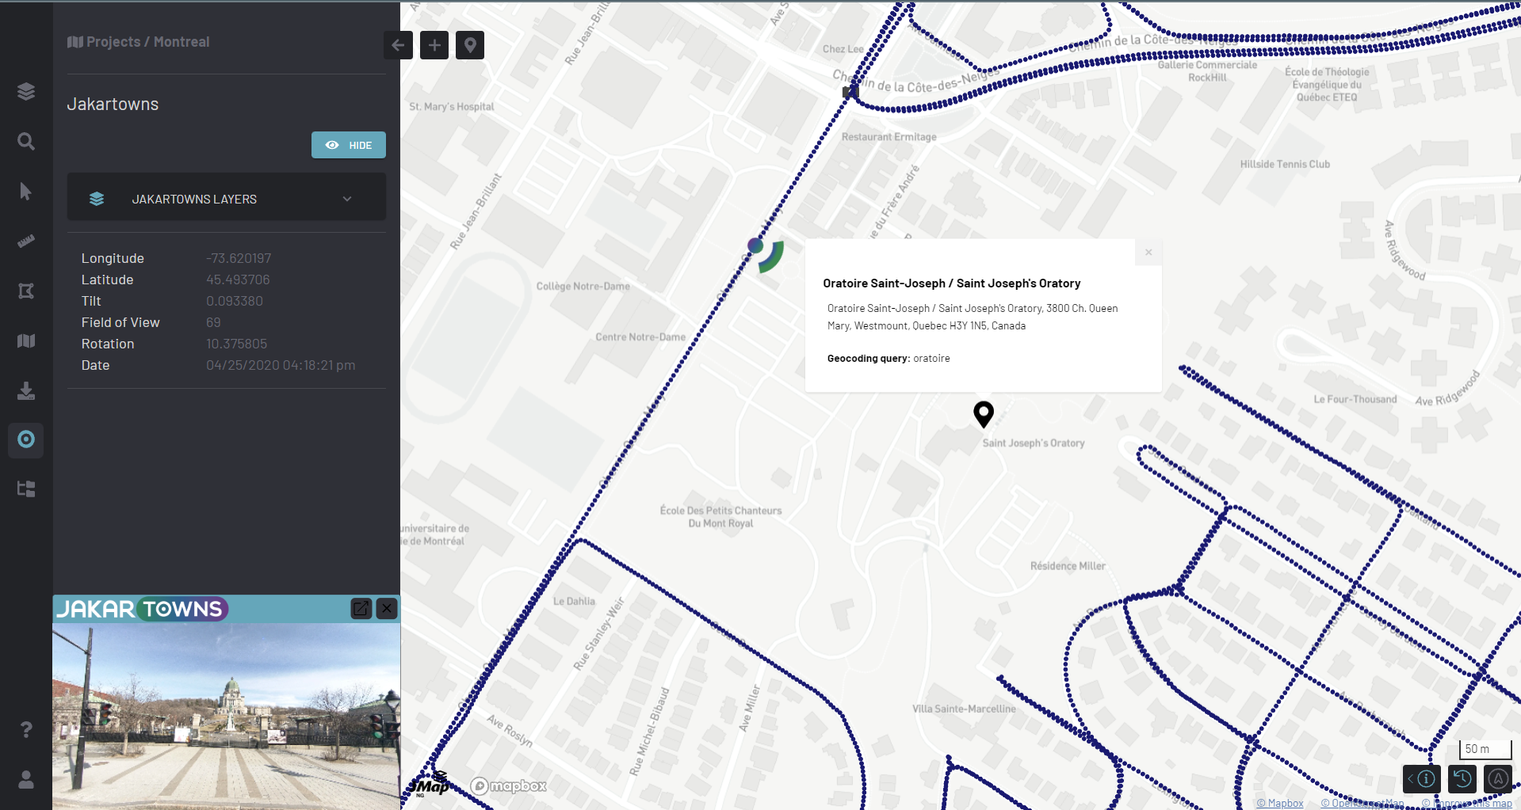Click the location pin toolbar button
1521x810 pixels.
[x=470, y=45]
